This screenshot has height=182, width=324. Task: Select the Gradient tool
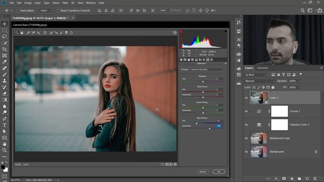(x=5, y=100)
